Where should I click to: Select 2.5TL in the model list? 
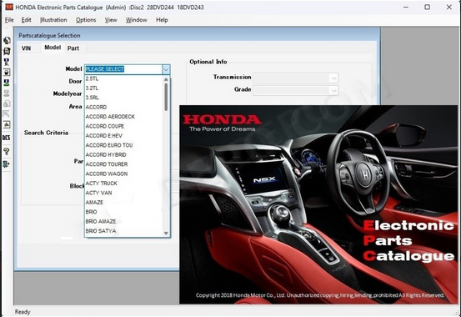click(x=123, y=78)
